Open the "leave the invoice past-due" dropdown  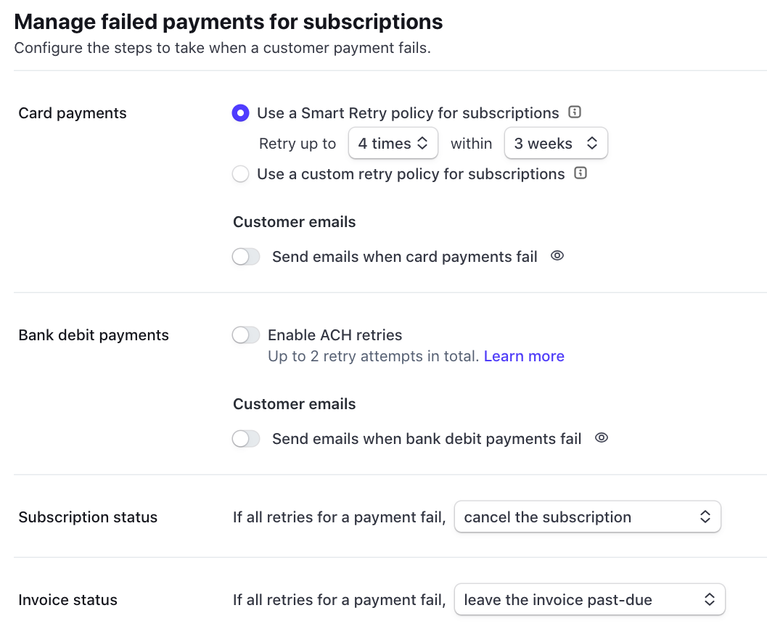(x=589, y=599)
